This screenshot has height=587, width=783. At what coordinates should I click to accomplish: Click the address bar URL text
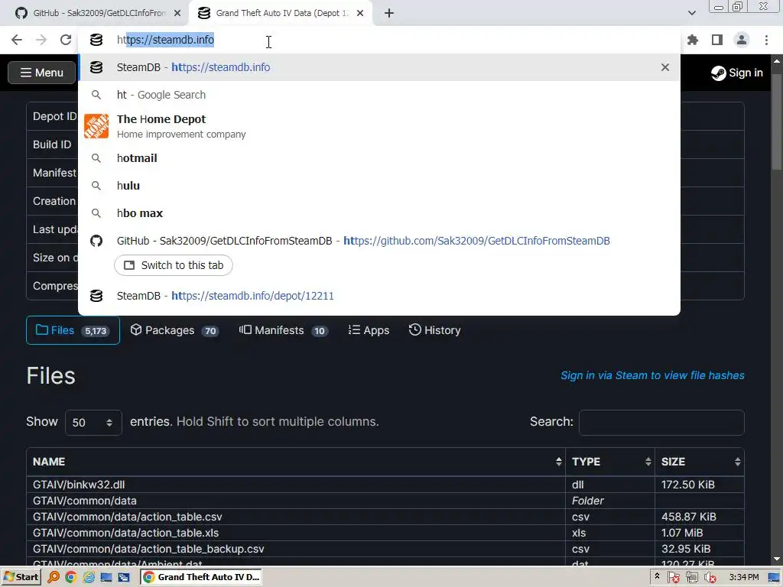click(x=165, y=40)
